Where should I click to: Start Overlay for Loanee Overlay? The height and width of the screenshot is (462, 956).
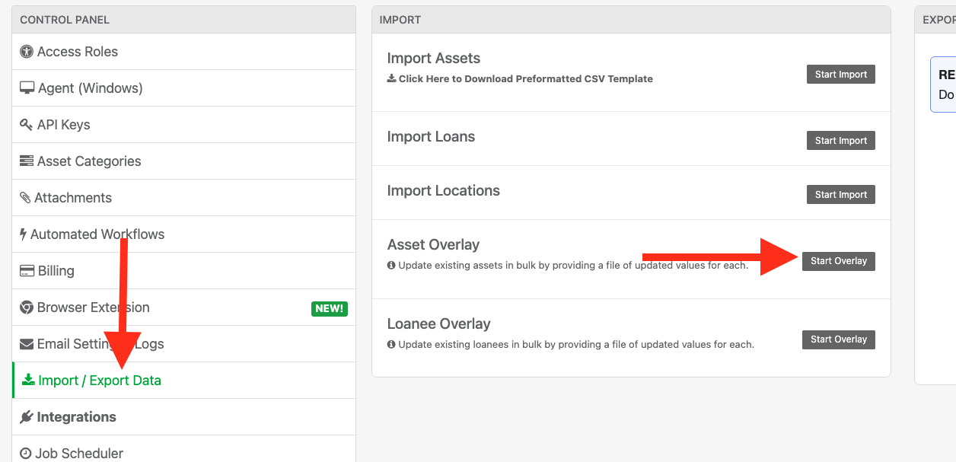(838, 339)
